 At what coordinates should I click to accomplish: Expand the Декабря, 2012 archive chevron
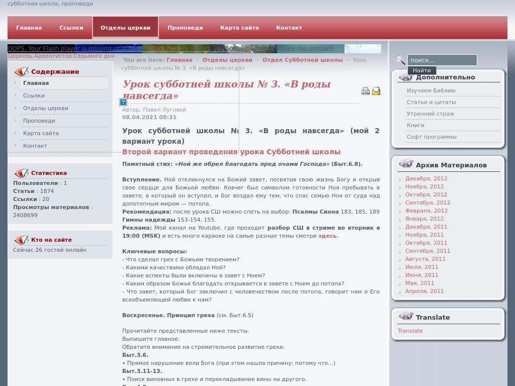[400, 179]
